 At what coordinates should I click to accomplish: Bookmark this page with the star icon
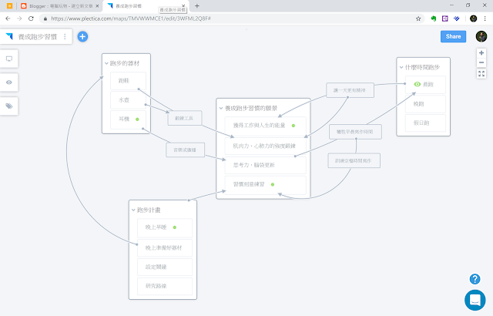418,18
